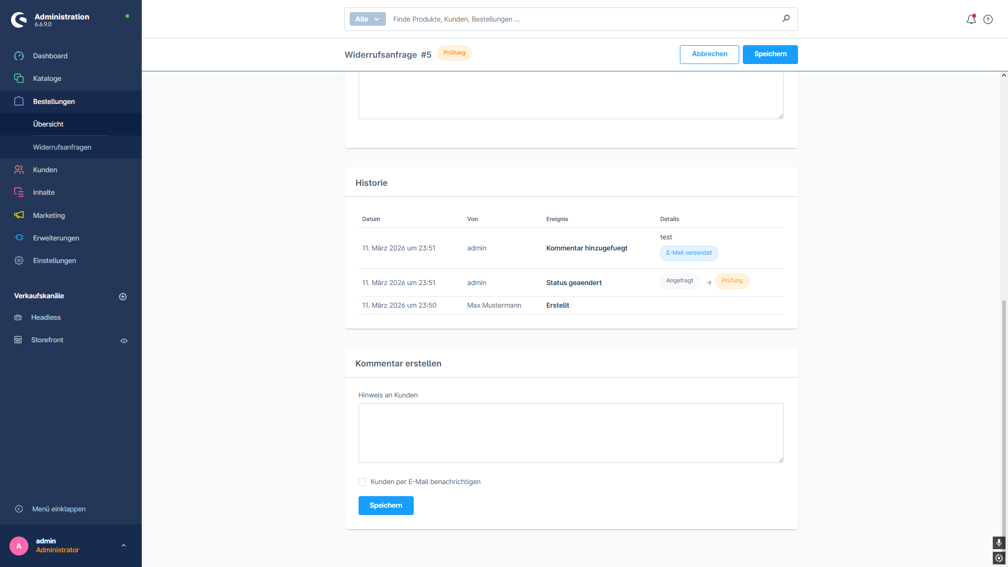Collapse sidebar with Menü einklappen
This screenshot has width=1008, height=567.
(58, 509)
